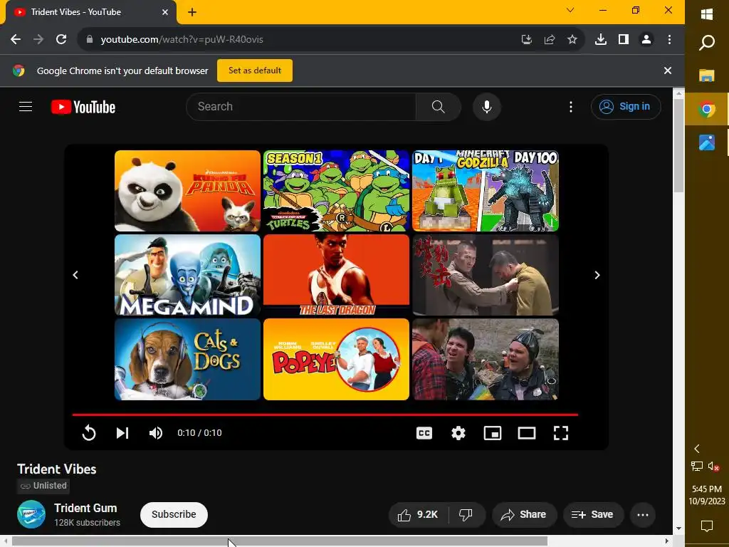Image resolution: width=729 pixels, height=547 pixels.
Task: Open the Megamind thumbnail
Action: 187,275
